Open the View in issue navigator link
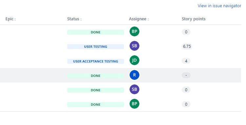The width and height of the screenshot is (246, 125). click(x=219, y=6)
